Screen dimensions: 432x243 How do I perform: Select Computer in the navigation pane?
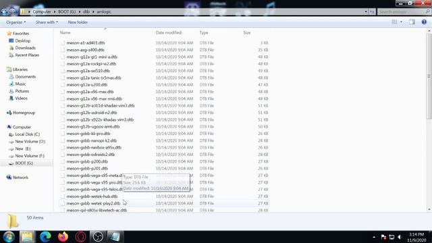pyautogui.click(x=22, y=127)
